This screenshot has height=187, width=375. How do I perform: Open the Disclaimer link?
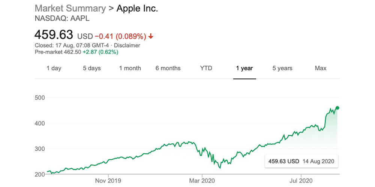tap(127, 45)
